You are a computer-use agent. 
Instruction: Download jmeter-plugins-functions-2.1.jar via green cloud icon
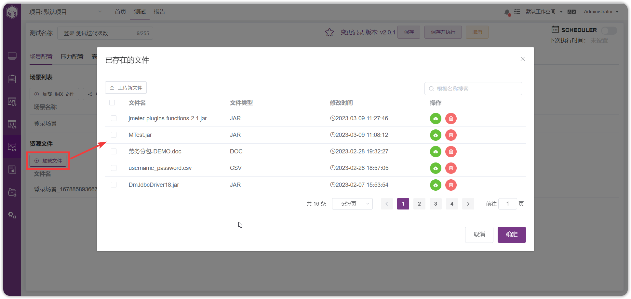[x=436, y=119]
